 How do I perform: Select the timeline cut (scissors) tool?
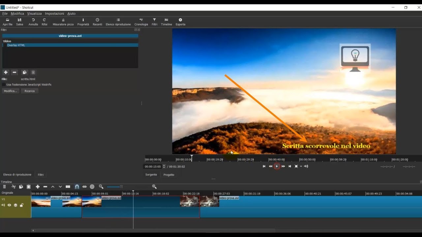(14, 187)
